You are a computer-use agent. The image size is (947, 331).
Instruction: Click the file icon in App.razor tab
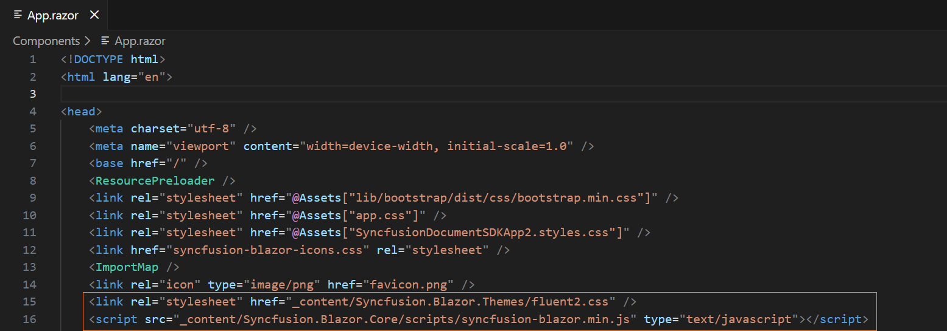point(18,15)
